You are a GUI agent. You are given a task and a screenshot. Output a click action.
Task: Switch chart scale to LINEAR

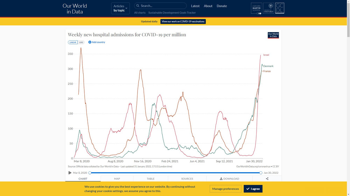pyautogui.click(x=73, y=42)
